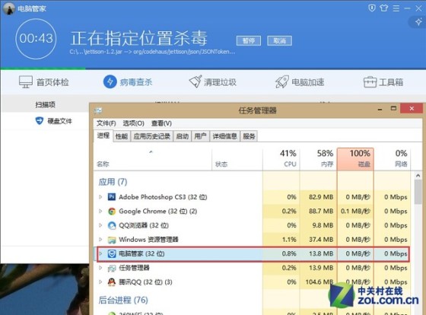Click the Task Manager title bar icon

pos(98,110)
